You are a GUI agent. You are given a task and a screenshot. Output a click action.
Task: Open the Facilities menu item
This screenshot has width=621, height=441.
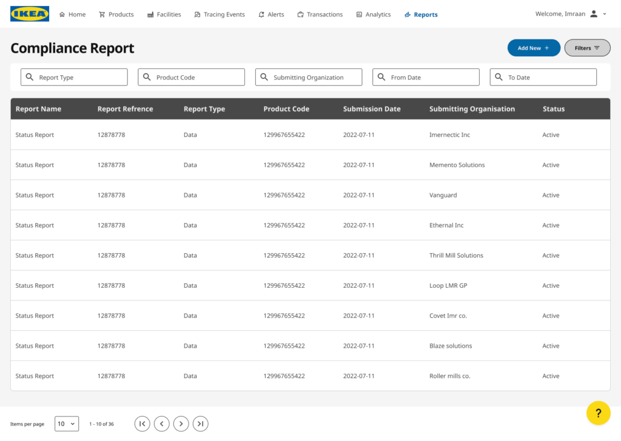(164, 15)
